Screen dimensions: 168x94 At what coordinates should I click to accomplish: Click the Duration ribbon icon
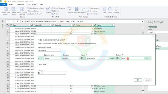(116, 9)
